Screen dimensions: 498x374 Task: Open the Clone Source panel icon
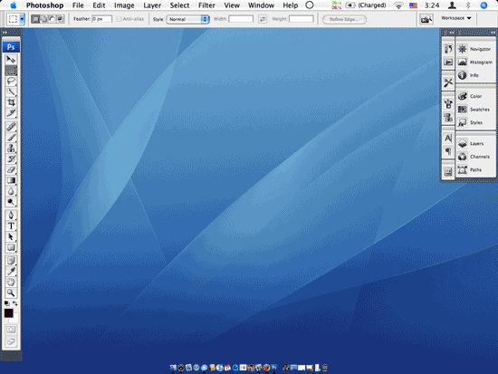448,117
